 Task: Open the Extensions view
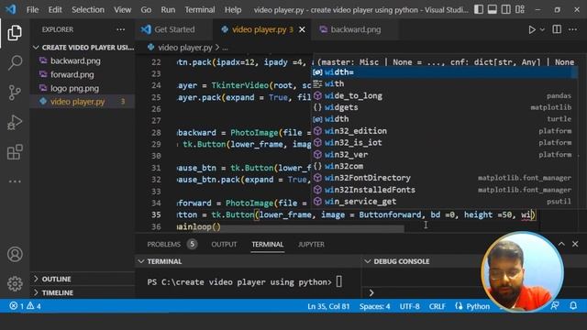coord(15,152)
